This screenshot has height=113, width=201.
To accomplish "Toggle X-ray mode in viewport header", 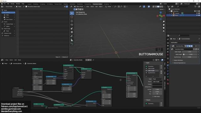I will 154,7.
